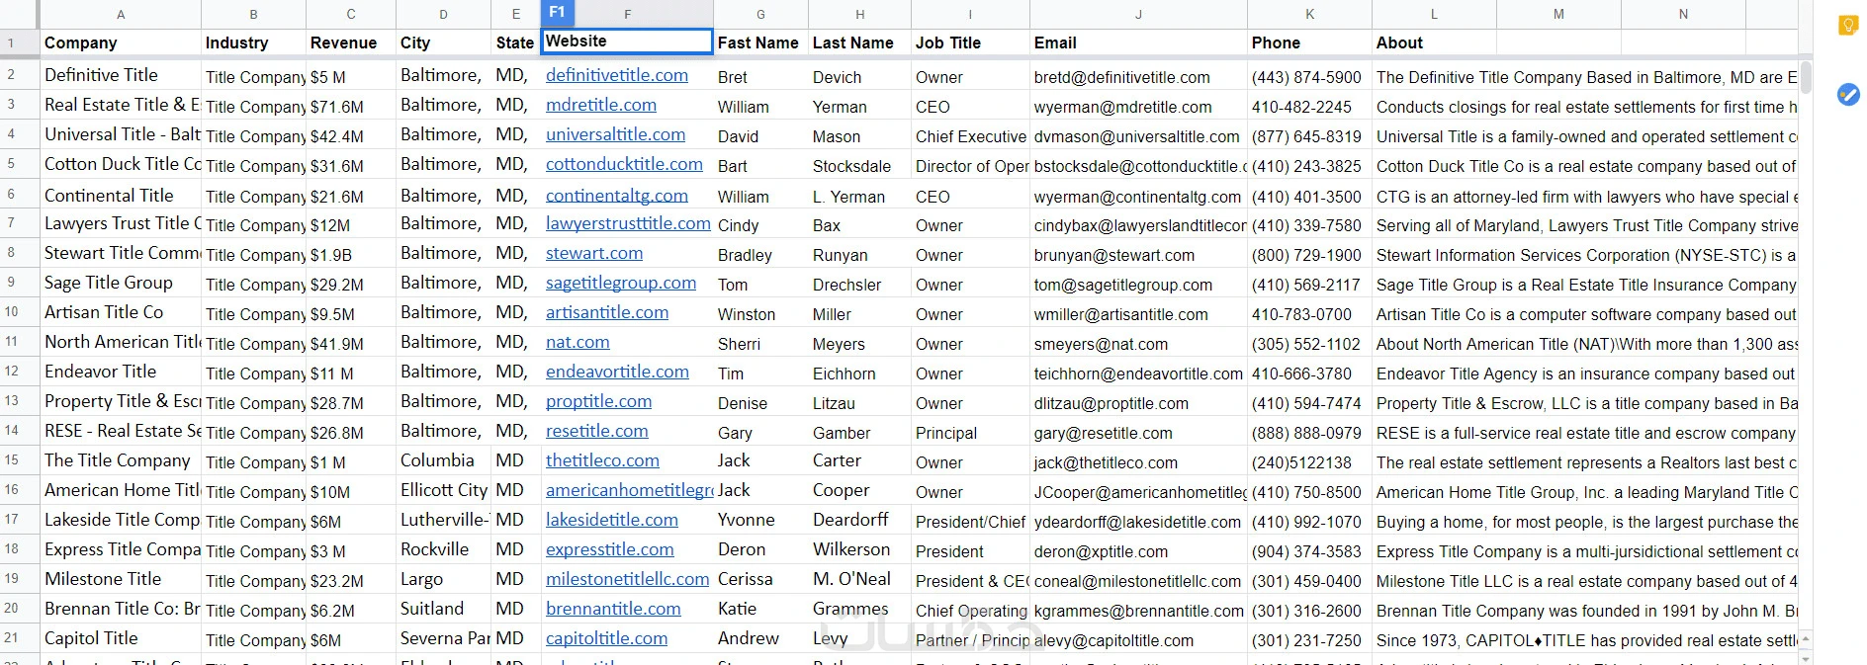
Task: Open the stewart.com link
Action: tap(593, 253)
